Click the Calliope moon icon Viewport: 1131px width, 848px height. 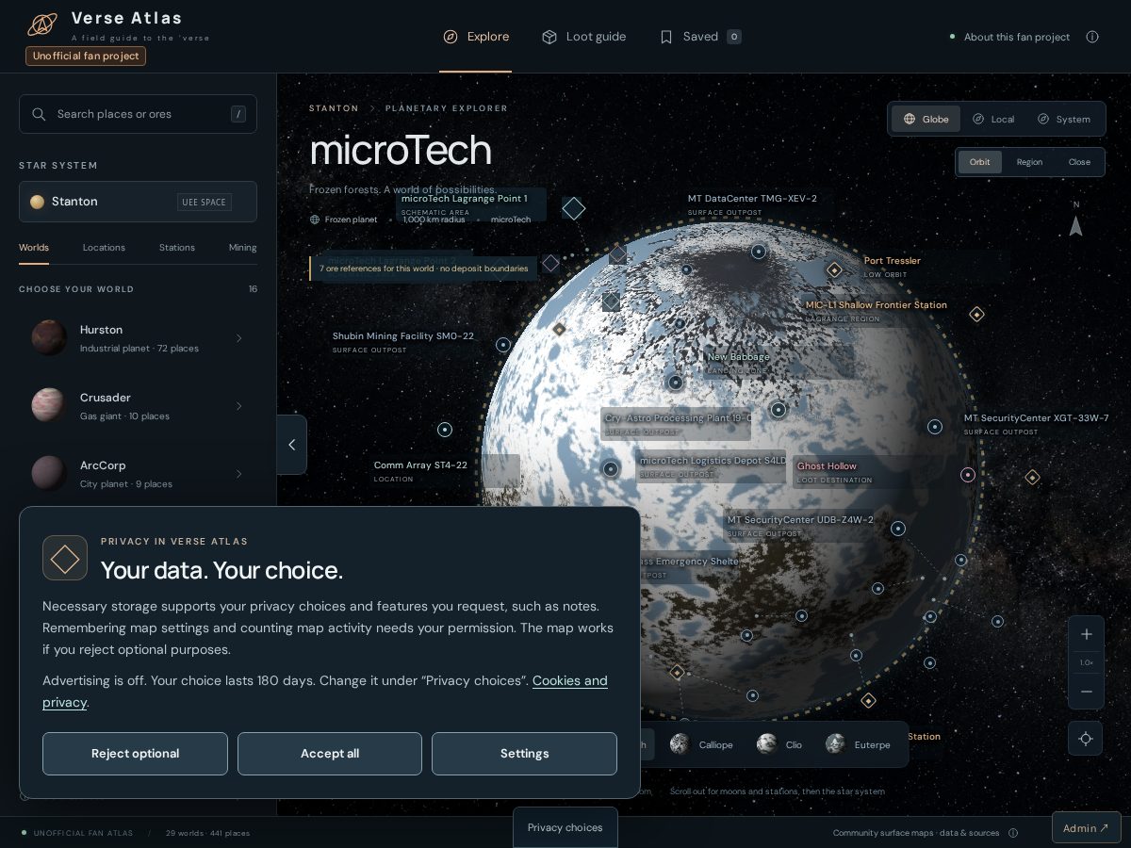pos(680,744)
